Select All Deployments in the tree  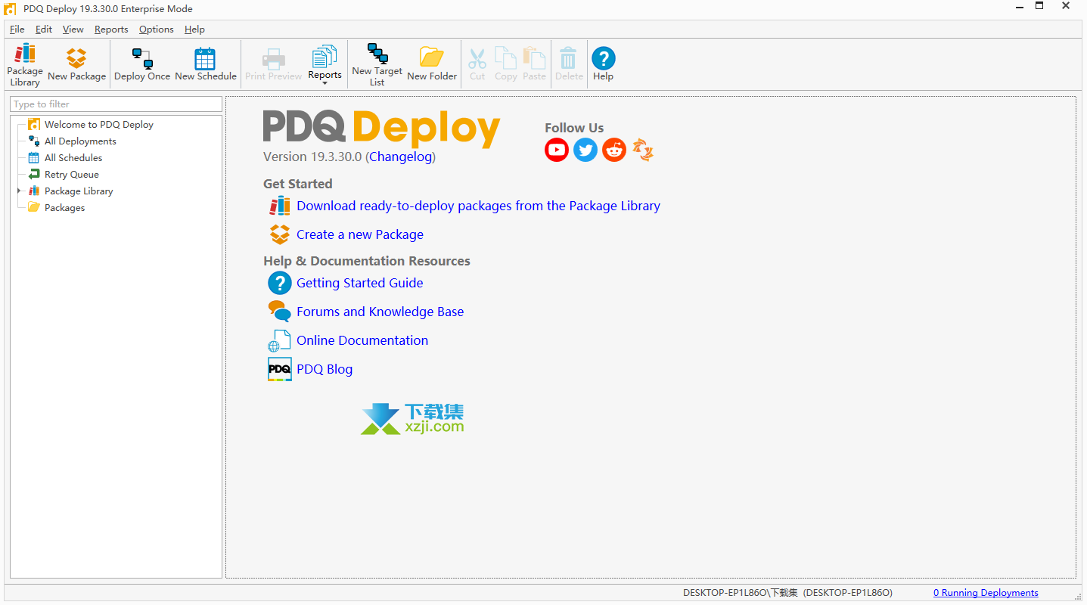(80, 141)
